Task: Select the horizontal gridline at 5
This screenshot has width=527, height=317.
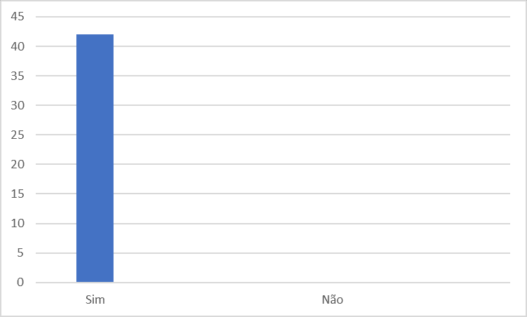Action: (280, 253)
